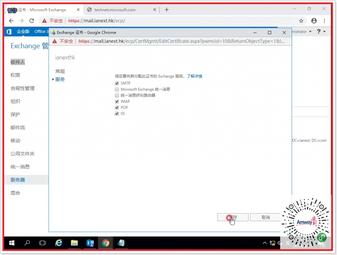This screenshot has width=337, height=255.
Task: Click the bookmark star icon
Action: tap(301, 21)
